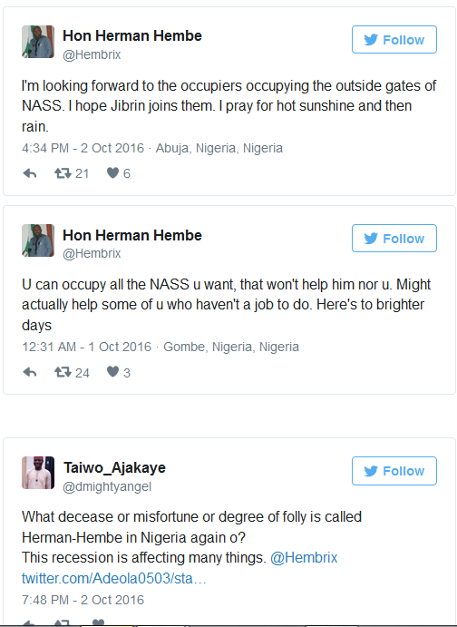Screen dimensions: 457x627
Task: Follow Hembrix from the second tweet card
Action: click(394, 239)
